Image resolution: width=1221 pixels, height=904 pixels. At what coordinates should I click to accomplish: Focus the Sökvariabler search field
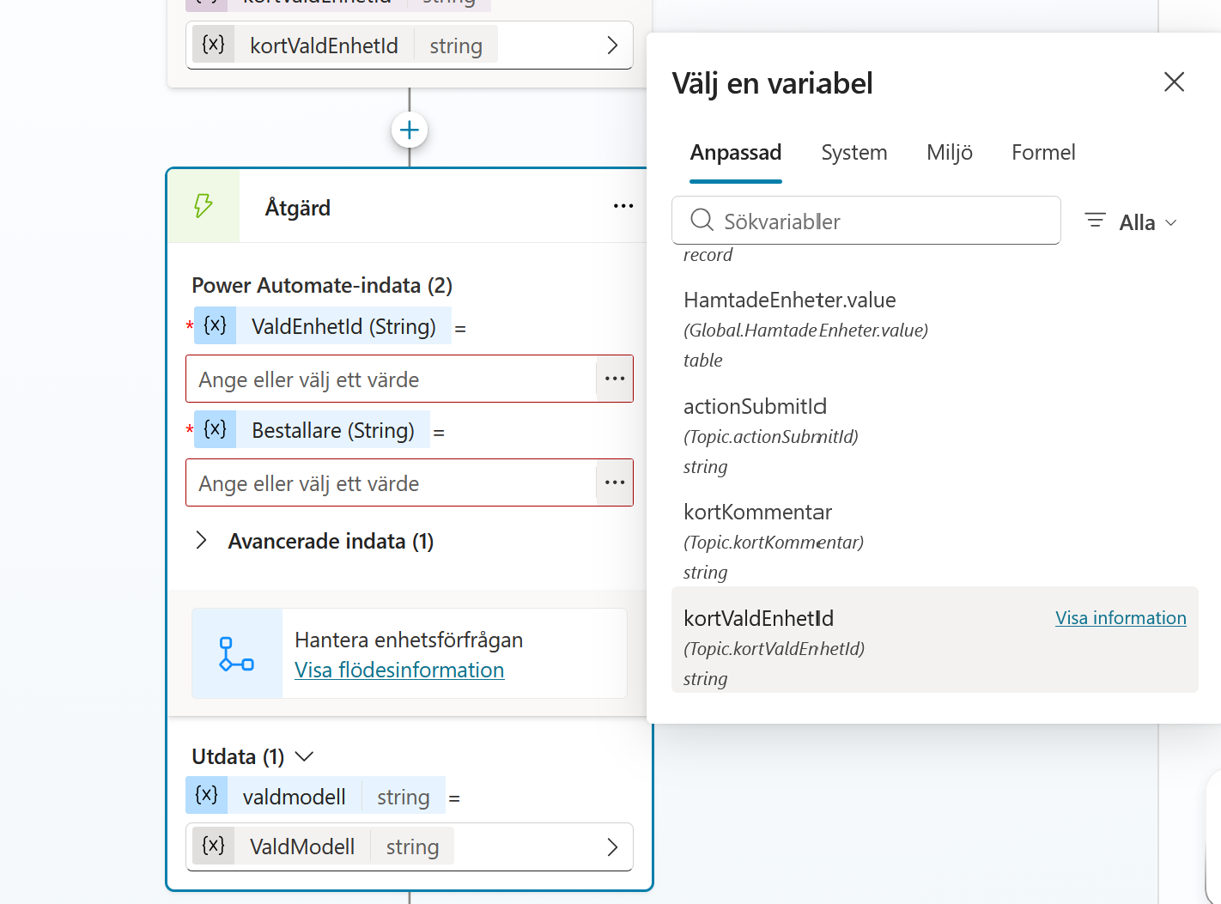click(x=866, y=221)
